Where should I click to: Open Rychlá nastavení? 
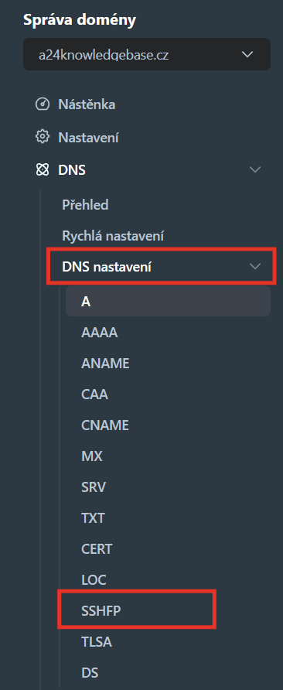click(x=113, y=236)
